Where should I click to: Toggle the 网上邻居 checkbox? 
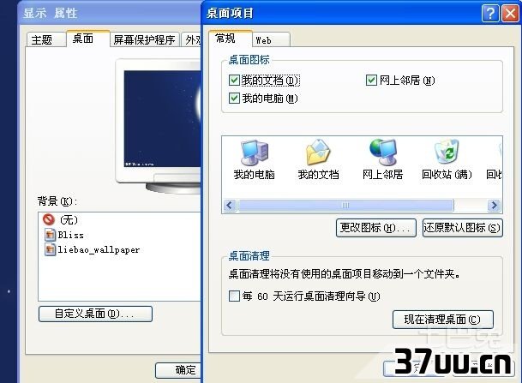pyautogui.click(x=371, y=81)
